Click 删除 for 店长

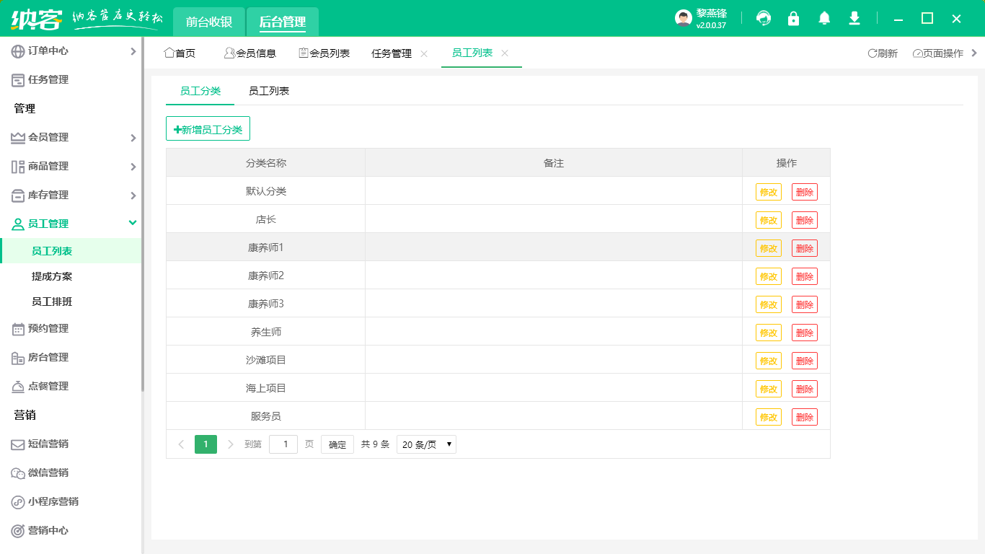[805, 220]
